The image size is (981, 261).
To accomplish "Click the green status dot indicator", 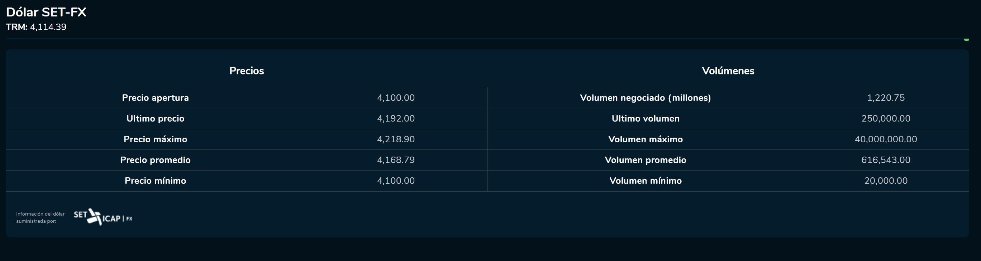I will coord(966,40).
